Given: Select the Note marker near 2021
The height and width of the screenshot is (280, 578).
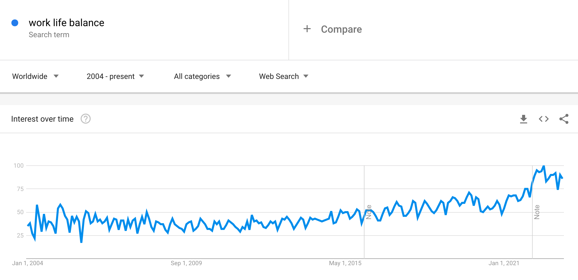Looking at the screenshot, I should click(537, 212).
